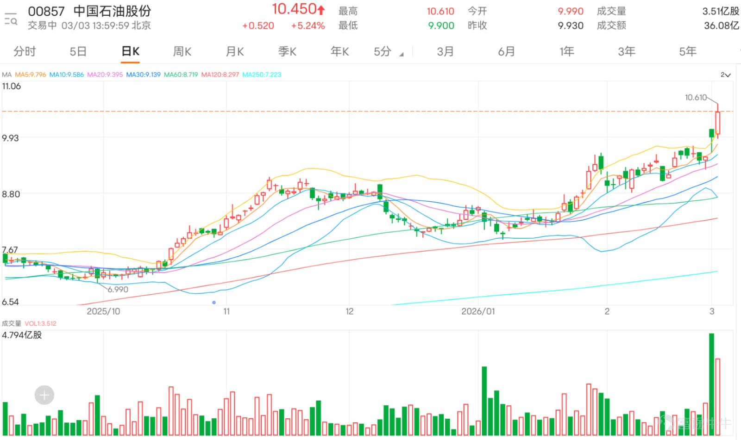Click the MA10:9.586 indicator label
The width and height of the screenshot is (741, 440).
(67, 74)
